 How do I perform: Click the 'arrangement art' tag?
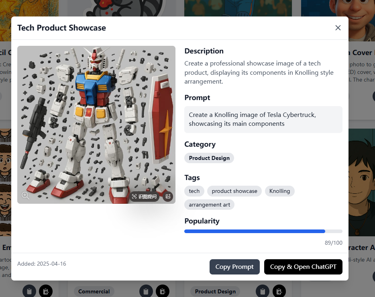coord(209,205)
